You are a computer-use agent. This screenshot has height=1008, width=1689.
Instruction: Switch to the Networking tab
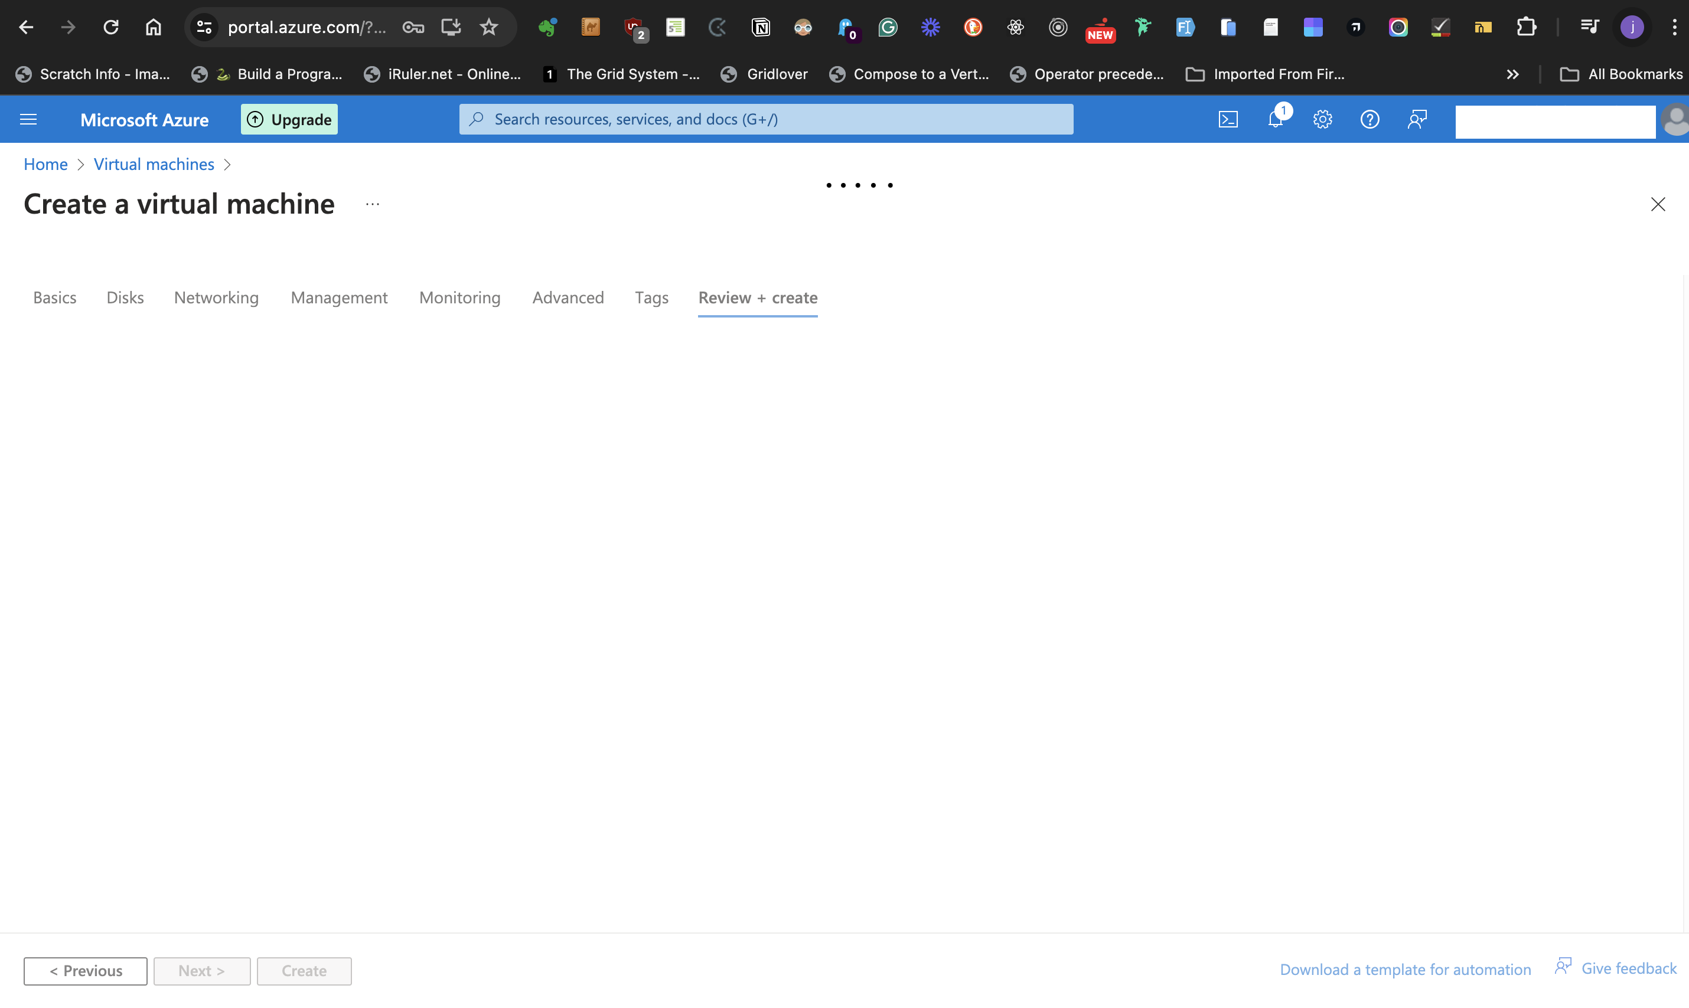(216, 297)
